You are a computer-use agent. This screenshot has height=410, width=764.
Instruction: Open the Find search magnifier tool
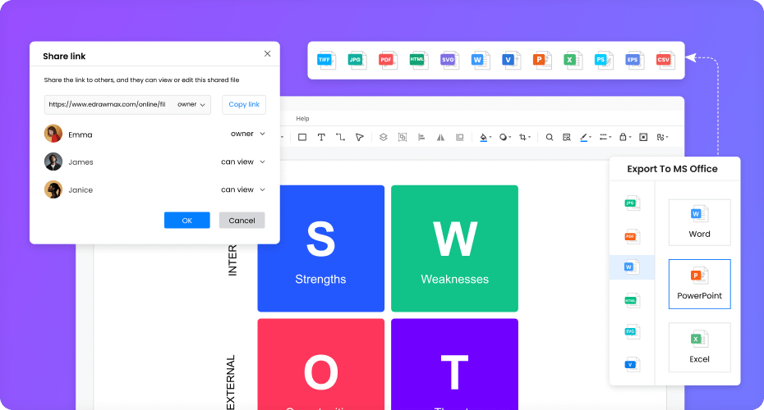(549, 137)
